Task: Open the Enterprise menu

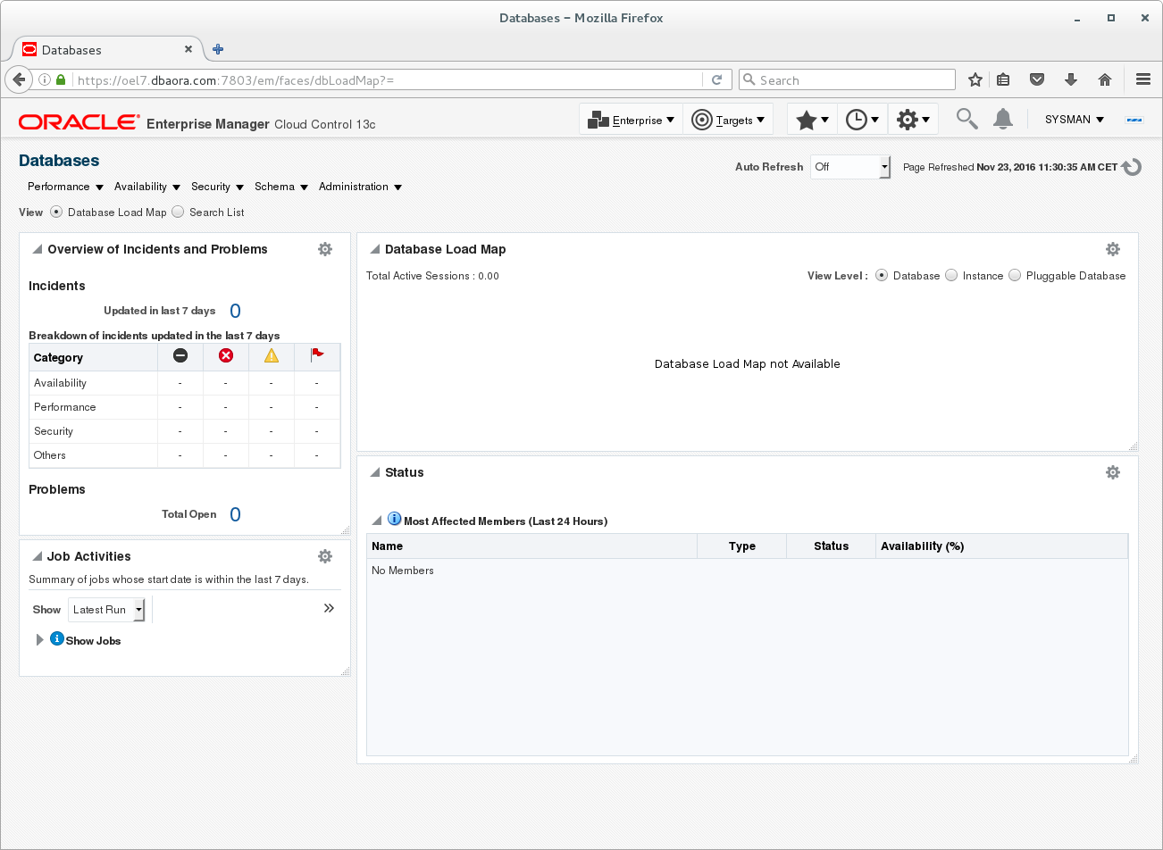Action: pyautogui.click(x=632, y=120)
